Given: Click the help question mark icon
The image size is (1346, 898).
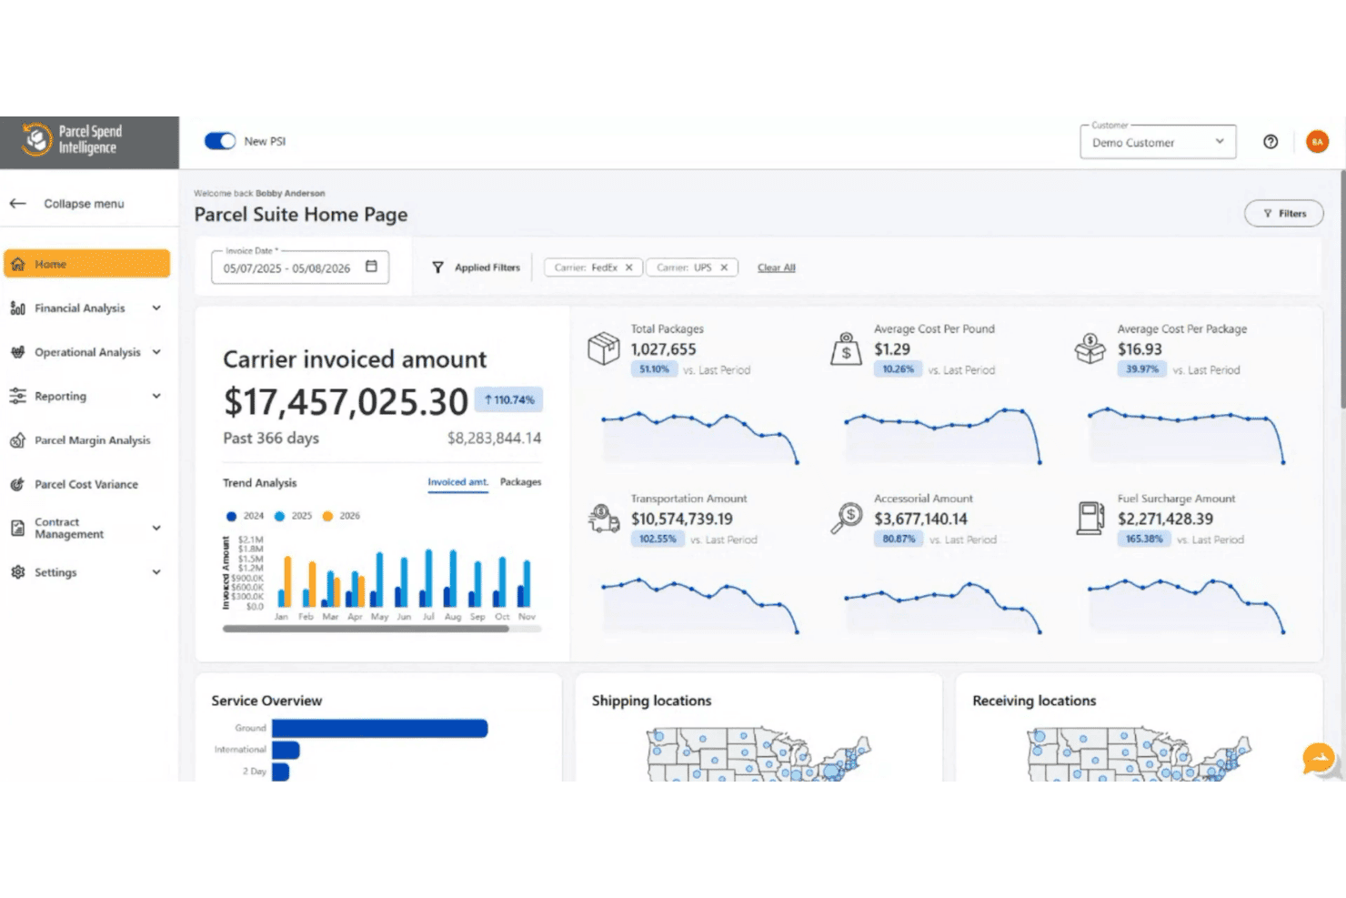Looking at the screenshot, I should (x=1271, y=141).
